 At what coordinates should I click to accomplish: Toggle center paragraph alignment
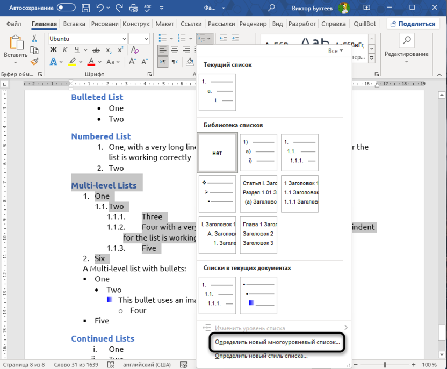point(175,49)
